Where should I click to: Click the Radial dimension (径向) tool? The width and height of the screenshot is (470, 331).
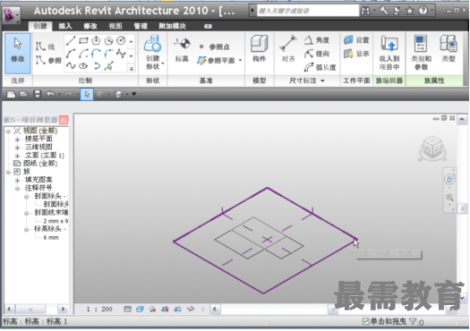point(317,54)
